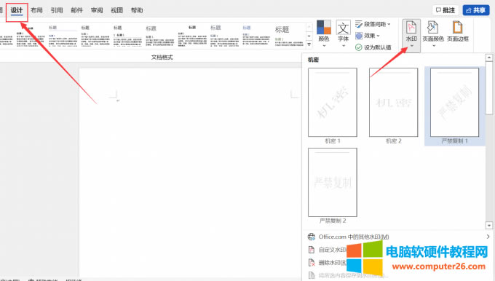Choose the 机密 2 horizontal watermark
The width and height of the screenshot is (495, 281).
pos(393,106)
